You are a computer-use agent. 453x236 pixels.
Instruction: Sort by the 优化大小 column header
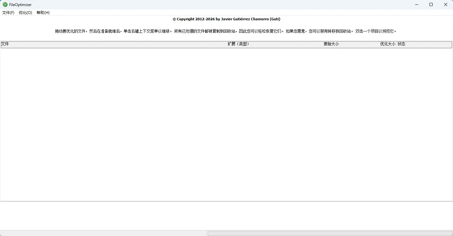click(x=388, y=44)
